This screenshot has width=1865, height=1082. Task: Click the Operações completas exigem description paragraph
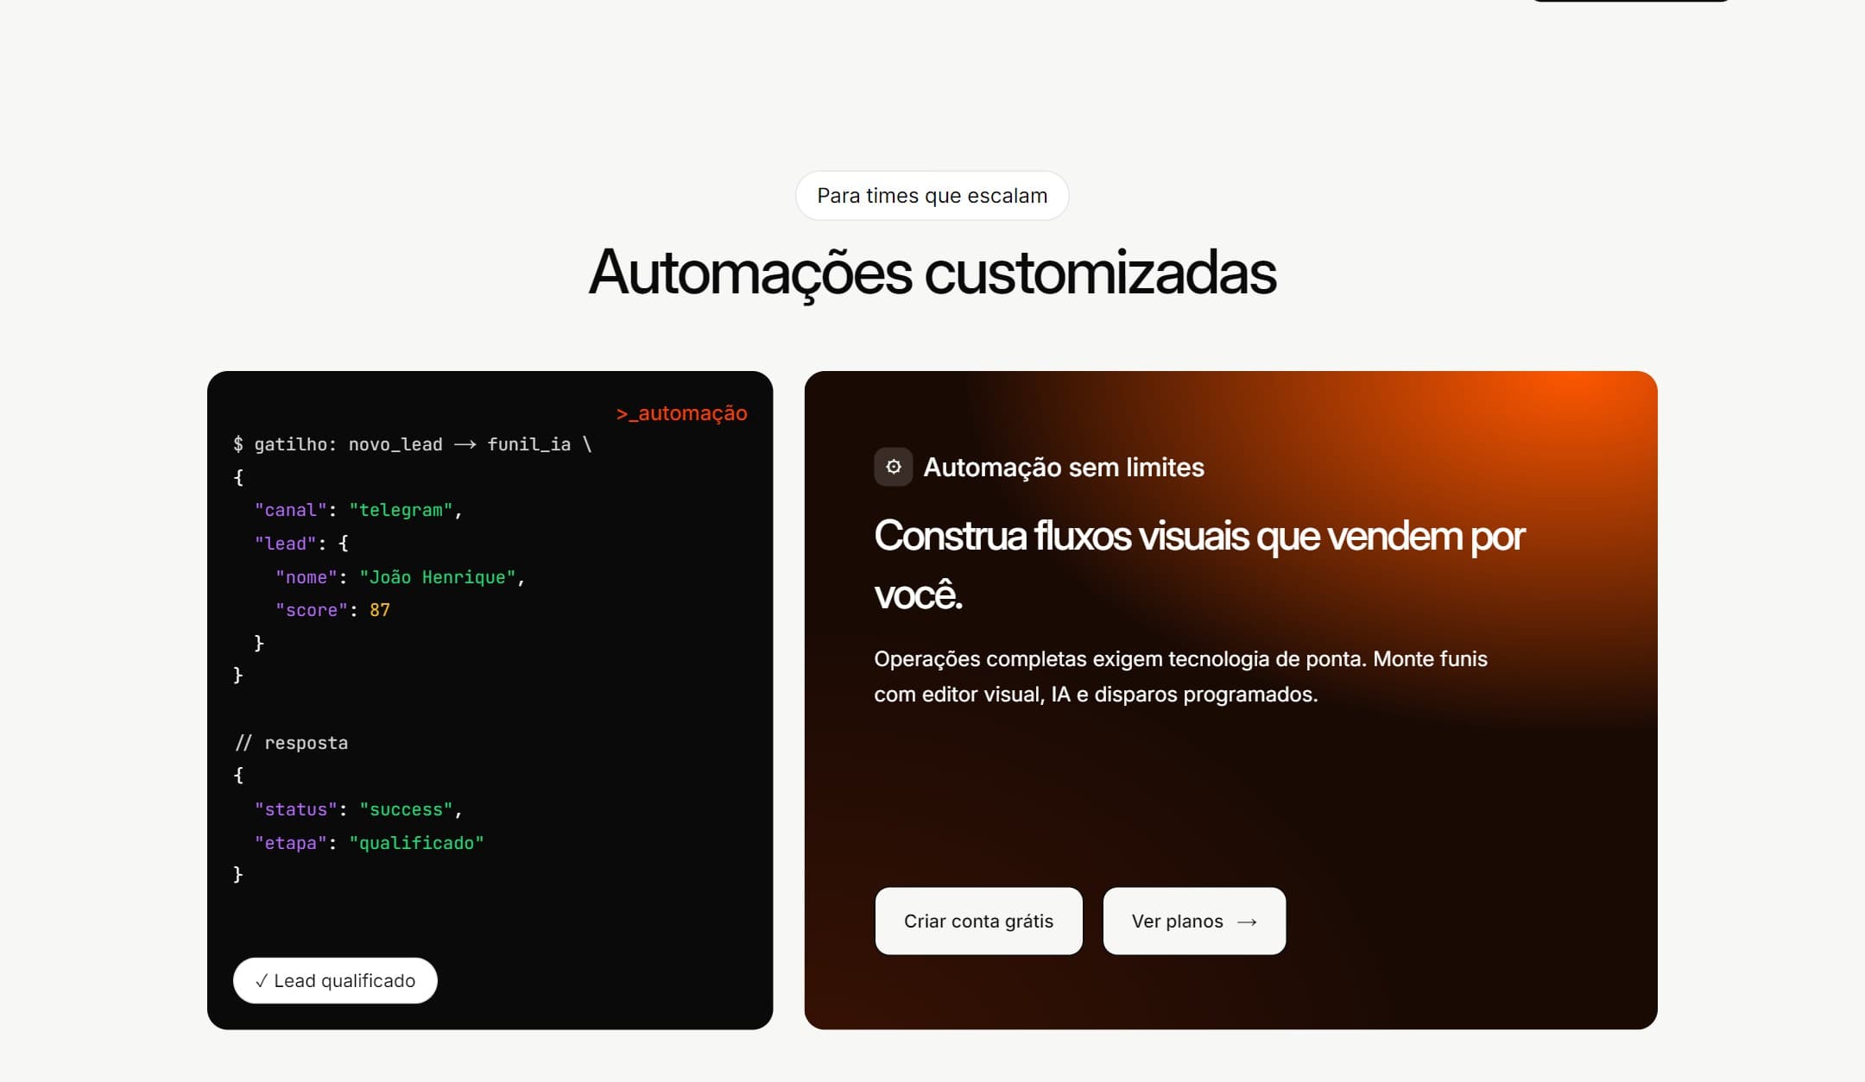1180,676
